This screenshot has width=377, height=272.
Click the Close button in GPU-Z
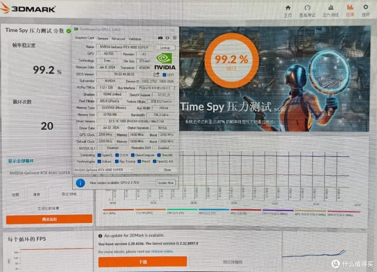167,170
